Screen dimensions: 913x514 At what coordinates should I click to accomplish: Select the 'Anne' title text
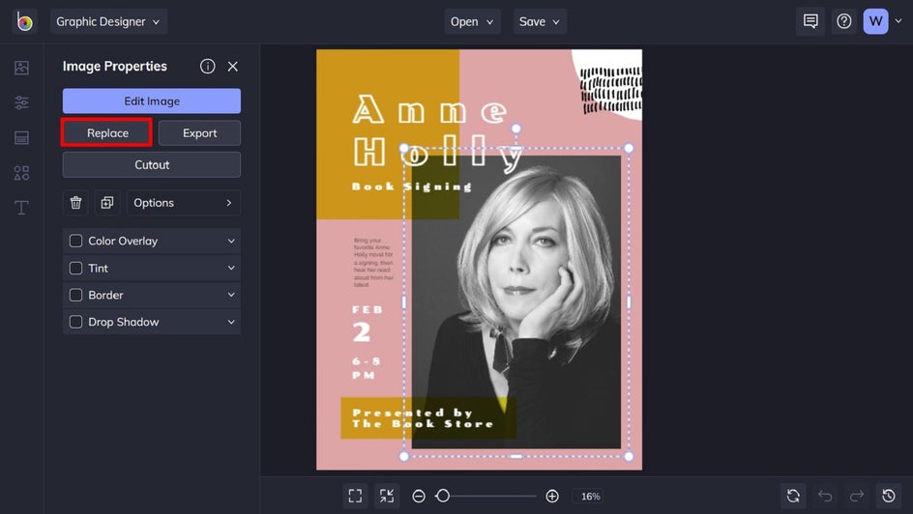(x=429, y=109)
